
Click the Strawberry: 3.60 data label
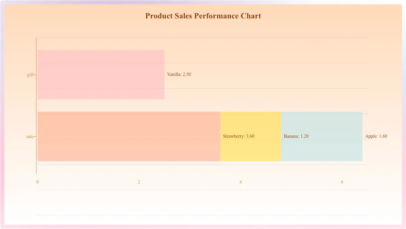(239, 136)
